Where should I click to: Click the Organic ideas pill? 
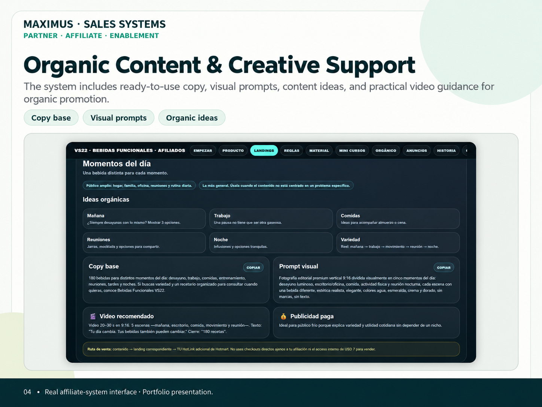click(192, 118)
